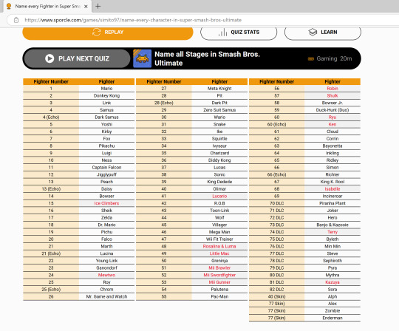
Task: Click the Sporcle favicon on the browser tab
Action: coord(9,6)
